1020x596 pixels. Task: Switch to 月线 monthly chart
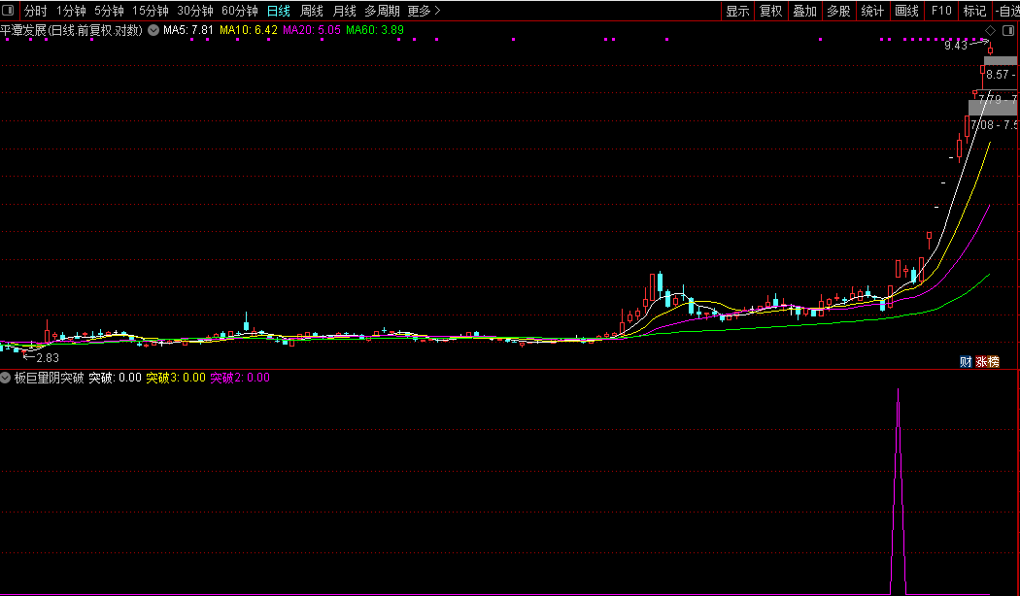(344, 11)
